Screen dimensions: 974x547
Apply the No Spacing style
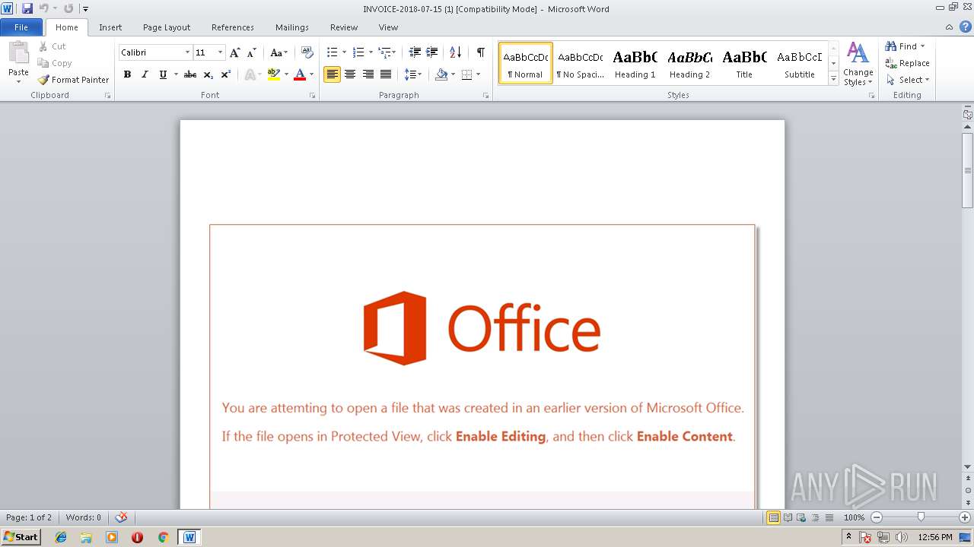(x=580, y=63)
